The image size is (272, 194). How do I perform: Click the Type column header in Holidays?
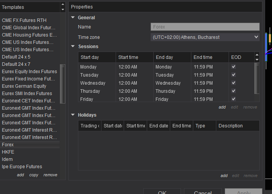[204, 126]
